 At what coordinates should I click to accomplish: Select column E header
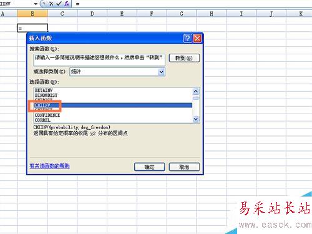[122, 14]
